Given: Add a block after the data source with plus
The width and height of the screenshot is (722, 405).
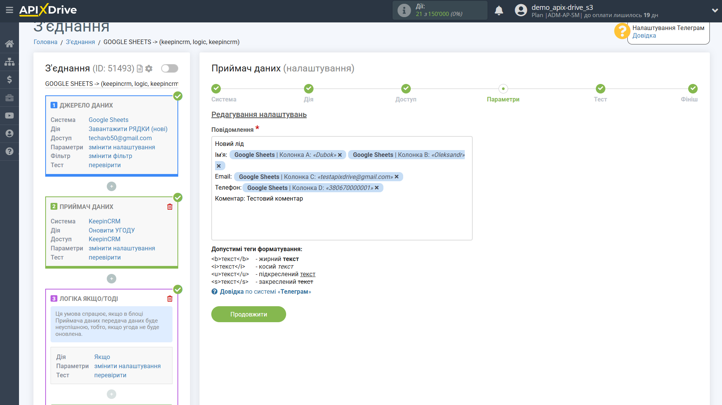Looking at the screenshot, I should tap(111, 187).
